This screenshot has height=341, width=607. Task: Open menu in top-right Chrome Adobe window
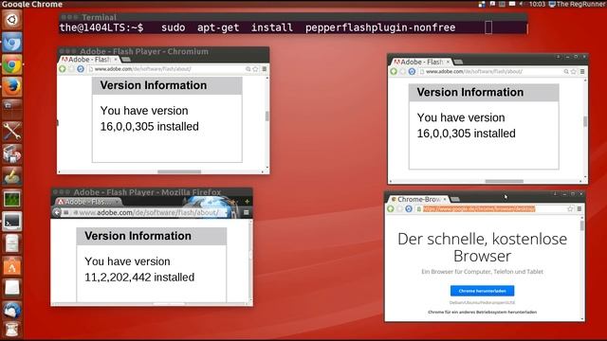pyautogui.click(x=581, y=72)
